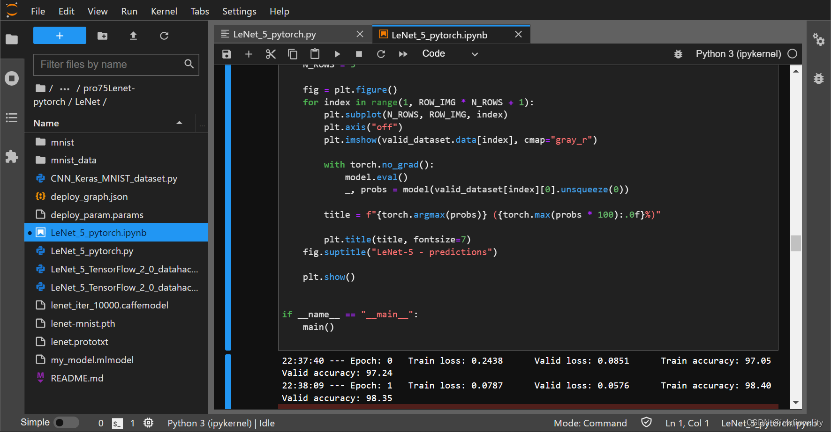Paste cell from clipboard
The width and height of the screenshot is (831, 432).
pyautogui.click(x=315, y=54)
